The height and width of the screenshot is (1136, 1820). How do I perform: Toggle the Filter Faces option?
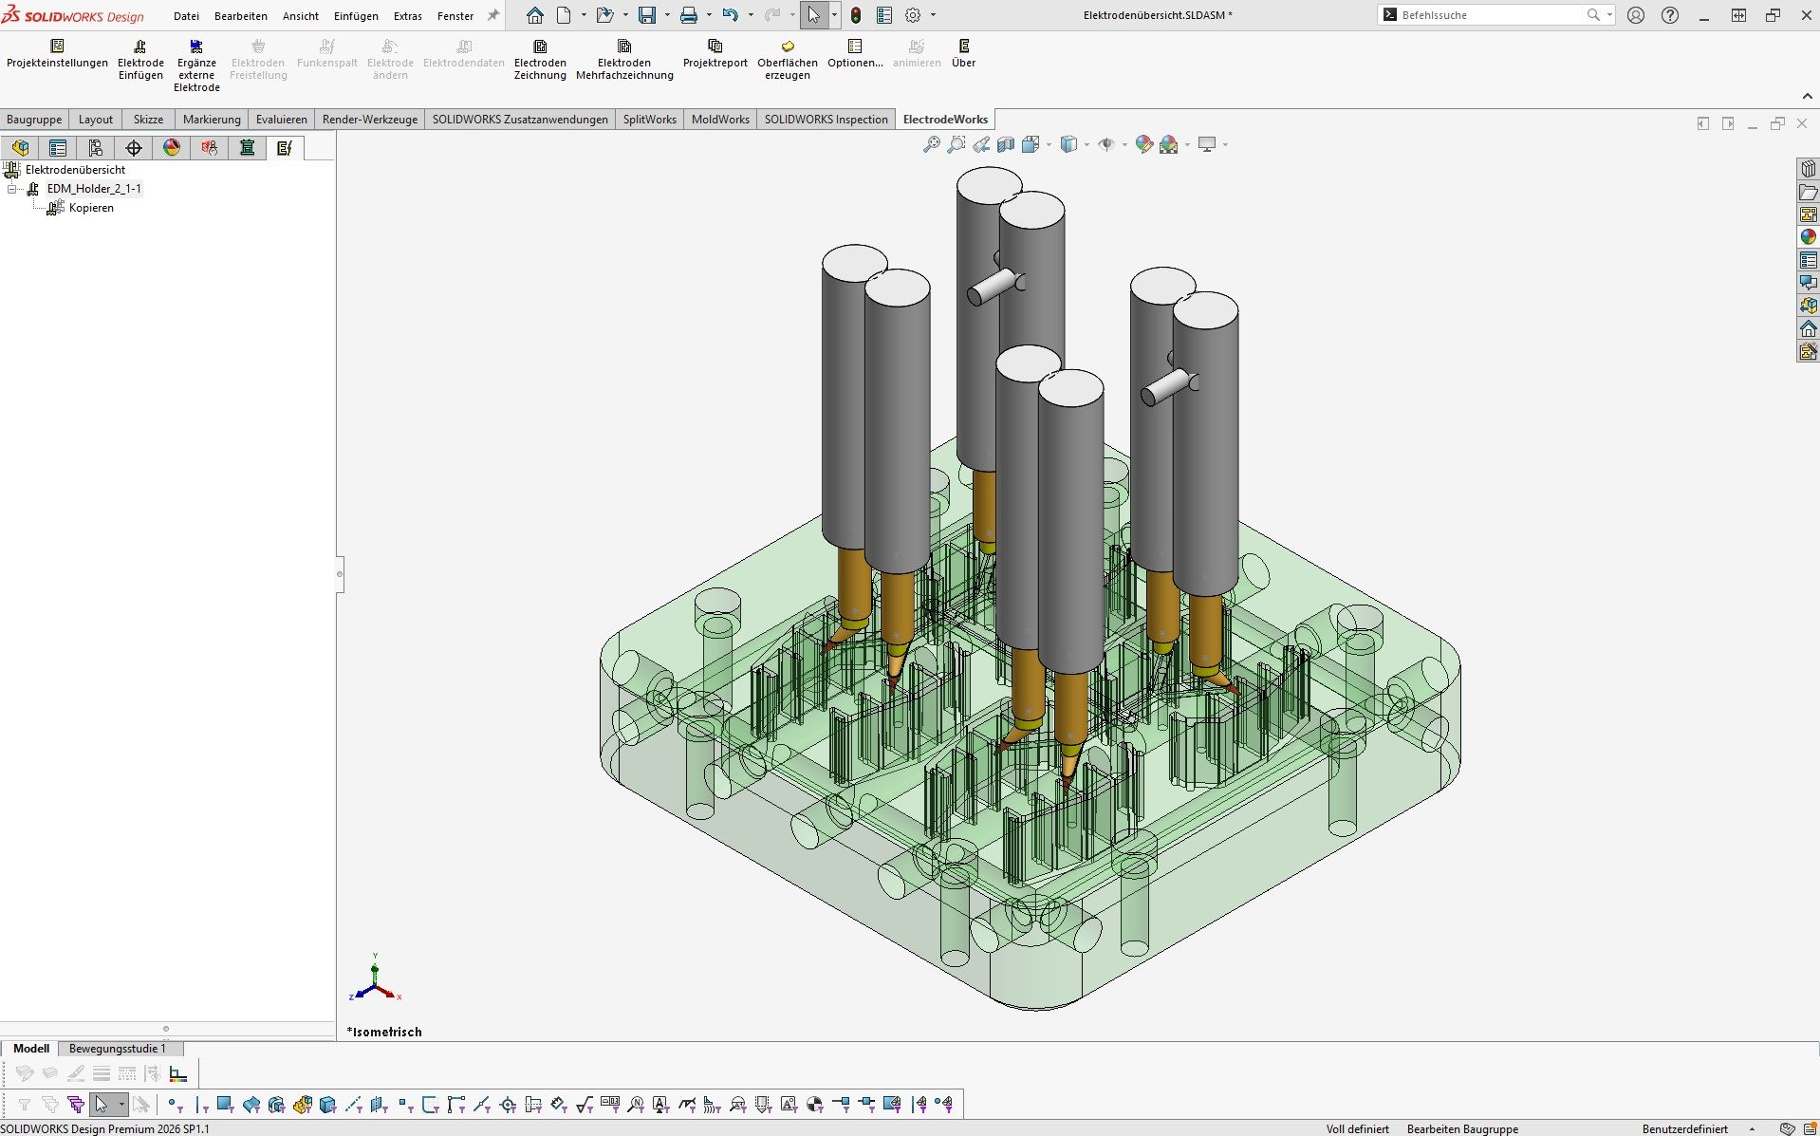225,1105
